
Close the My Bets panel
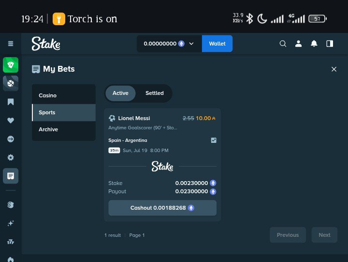click(x=334, y=69)
